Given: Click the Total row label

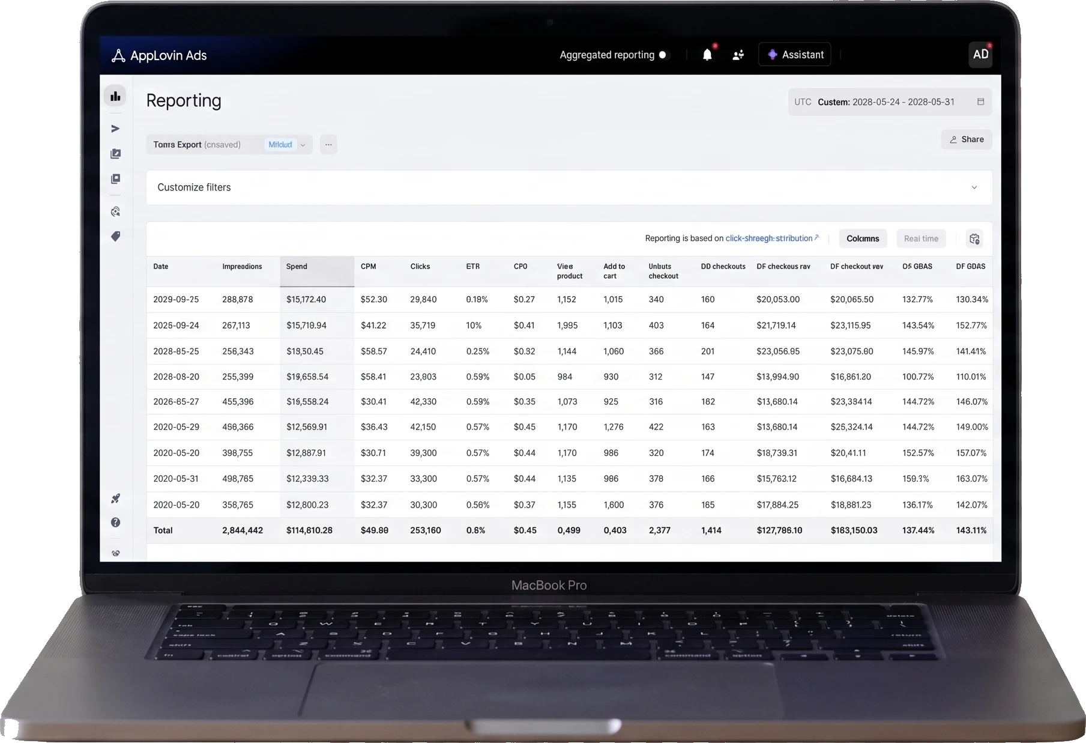Looking at the screenshot, I should 163,530.
